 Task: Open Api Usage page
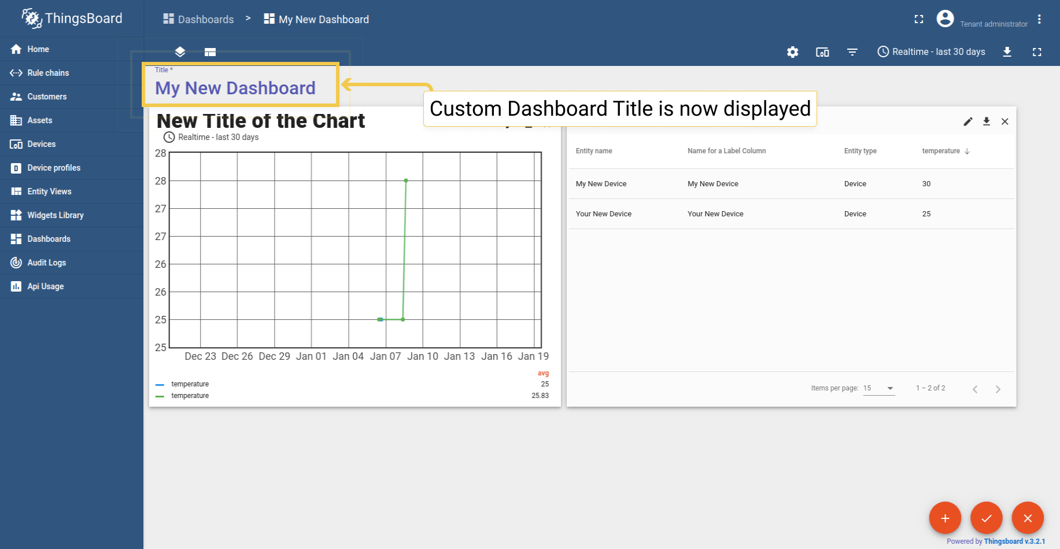pos(72,286)
